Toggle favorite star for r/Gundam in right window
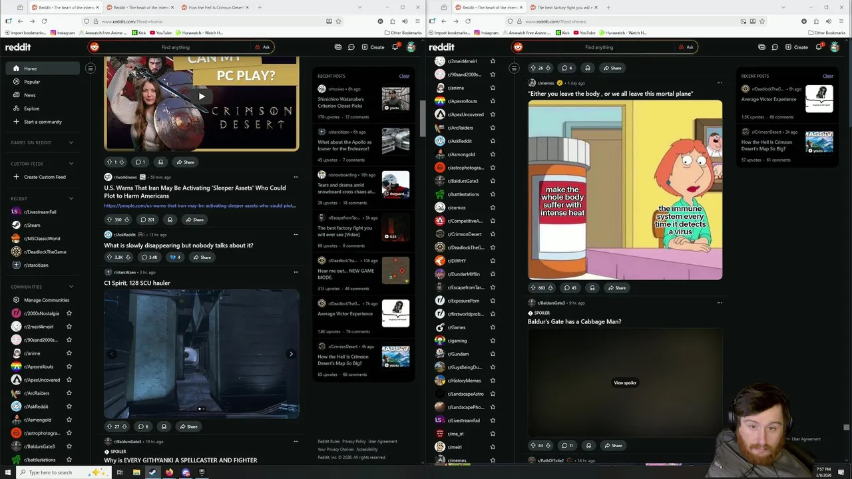 493,354
